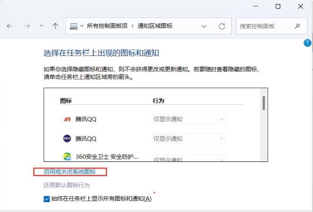Click the 360安全卫士 icon in list
This screenshot has height=212, width=313.
65,157
